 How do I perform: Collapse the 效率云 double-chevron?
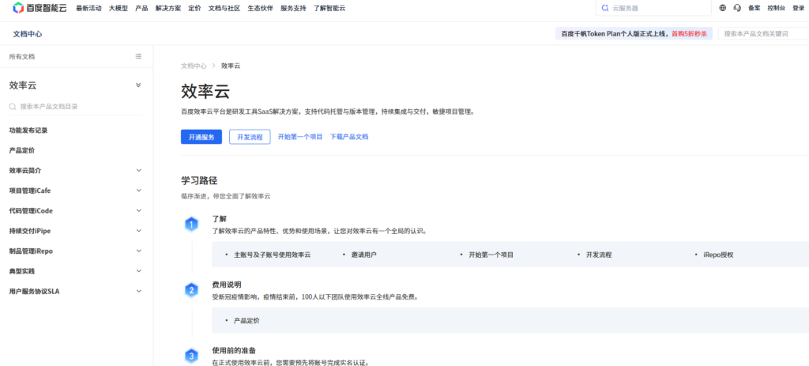pos(138,85)
